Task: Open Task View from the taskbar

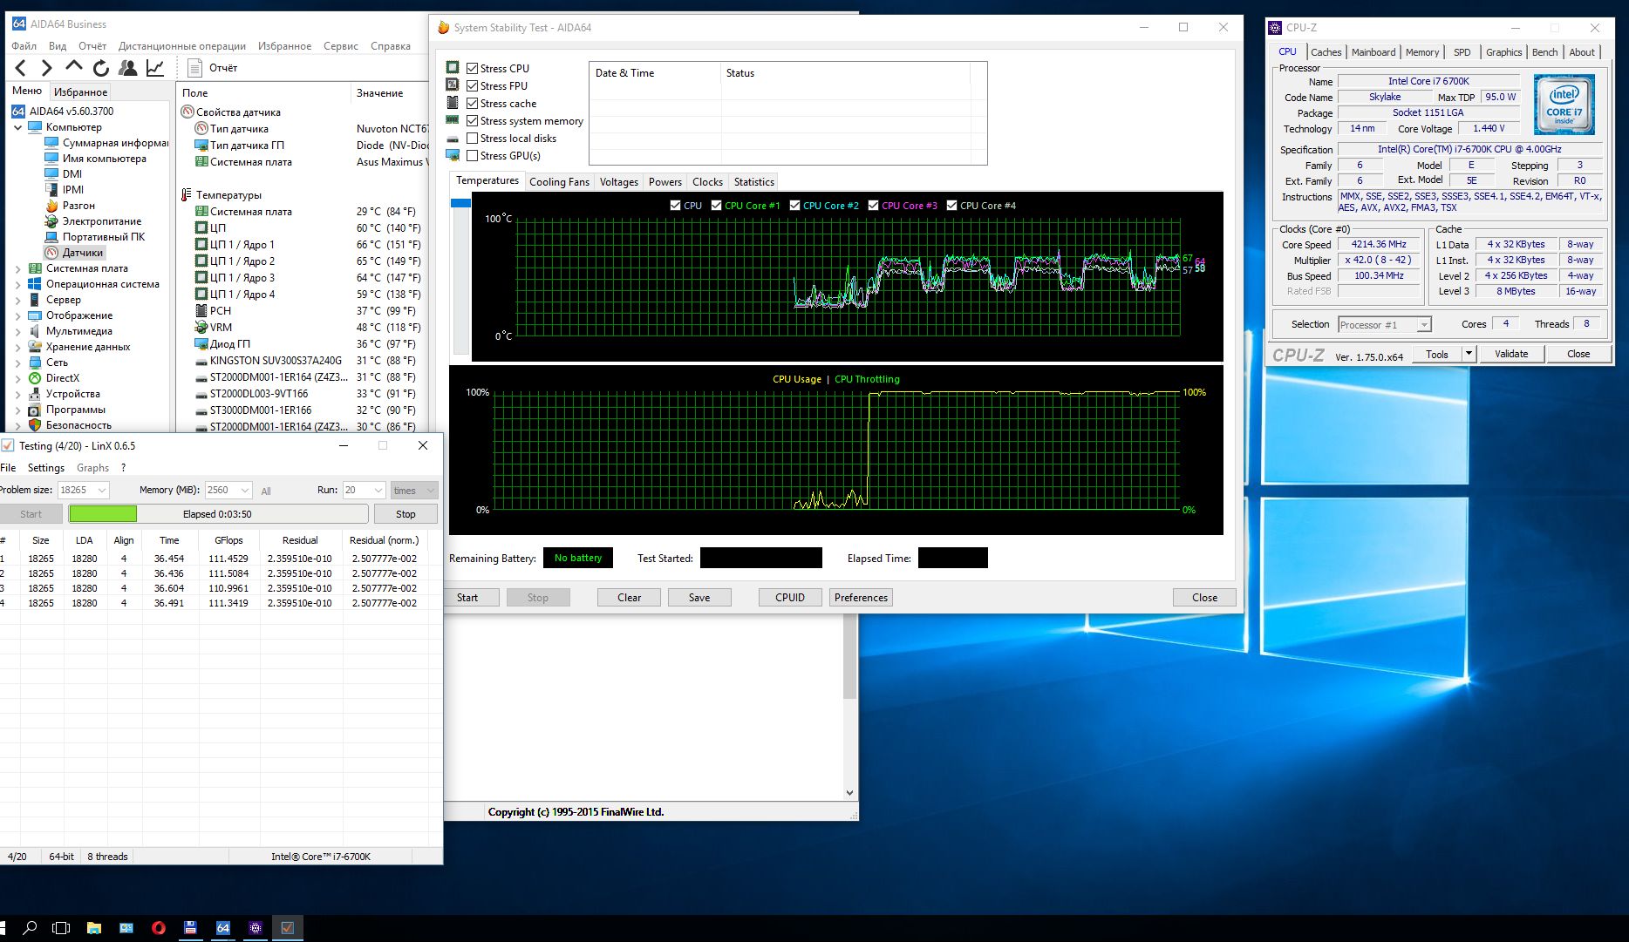Action: point(61,928)
